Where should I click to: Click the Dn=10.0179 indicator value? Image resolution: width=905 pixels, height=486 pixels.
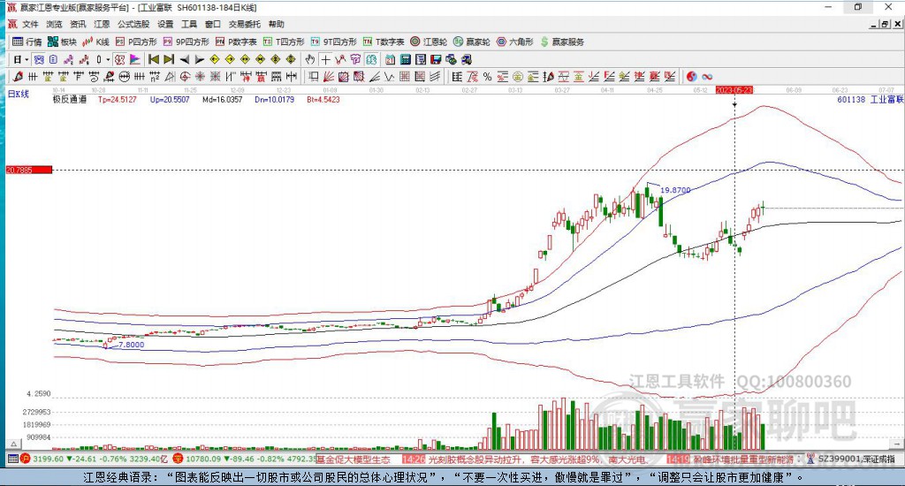click(x=274, y=99)
